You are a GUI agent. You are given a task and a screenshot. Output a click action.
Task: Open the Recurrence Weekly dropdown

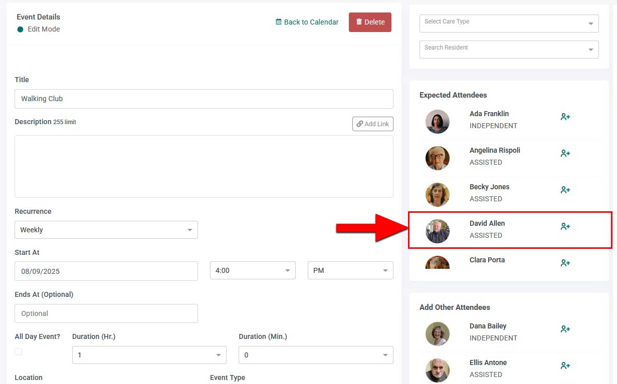pyautogui.click(x=106, y=230)
